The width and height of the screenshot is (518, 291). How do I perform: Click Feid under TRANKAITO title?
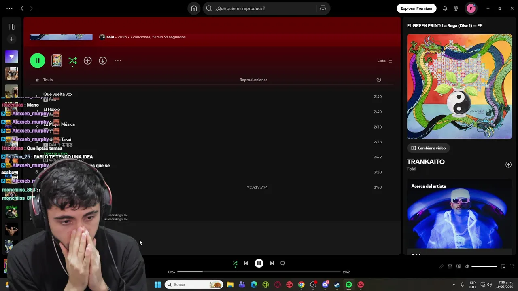(x=411, y=169)
